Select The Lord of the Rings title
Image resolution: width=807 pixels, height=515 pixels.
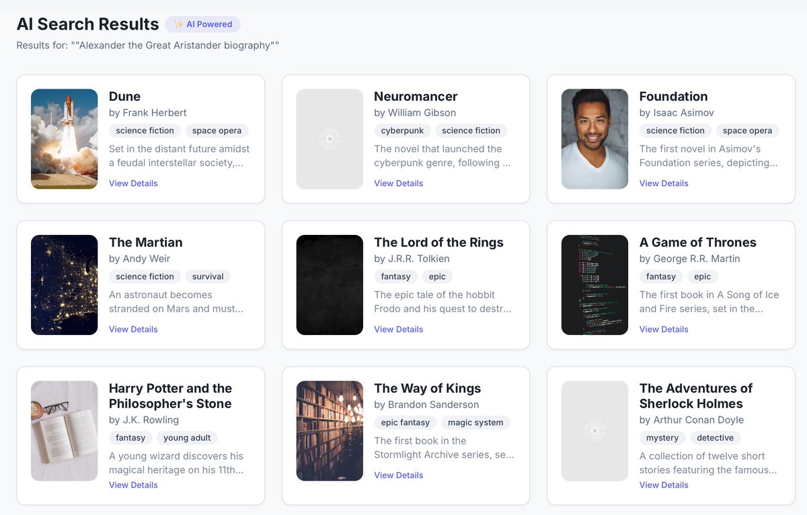pyautogui.click(x=438, y=242)
